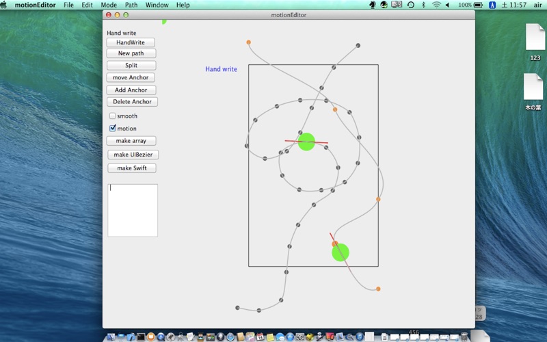Open the air user menu

(537, 5)
